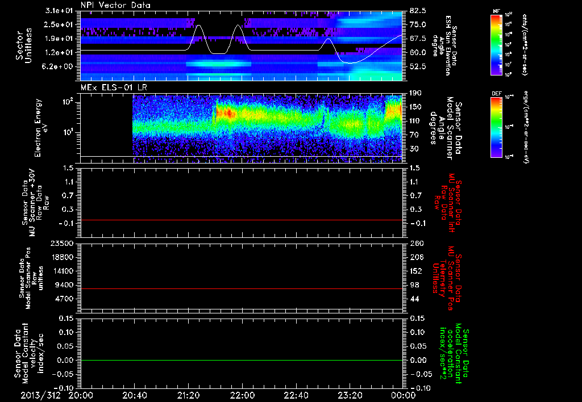The image size is (582, 402).
Task: Click the Sector Unitless axis label
Action: tap(23, 45)
